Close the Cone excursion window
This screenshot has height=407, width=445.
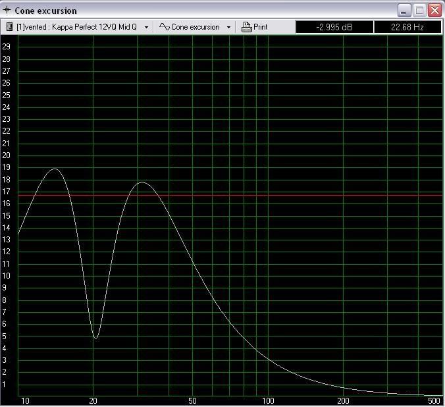coord(434,11)
